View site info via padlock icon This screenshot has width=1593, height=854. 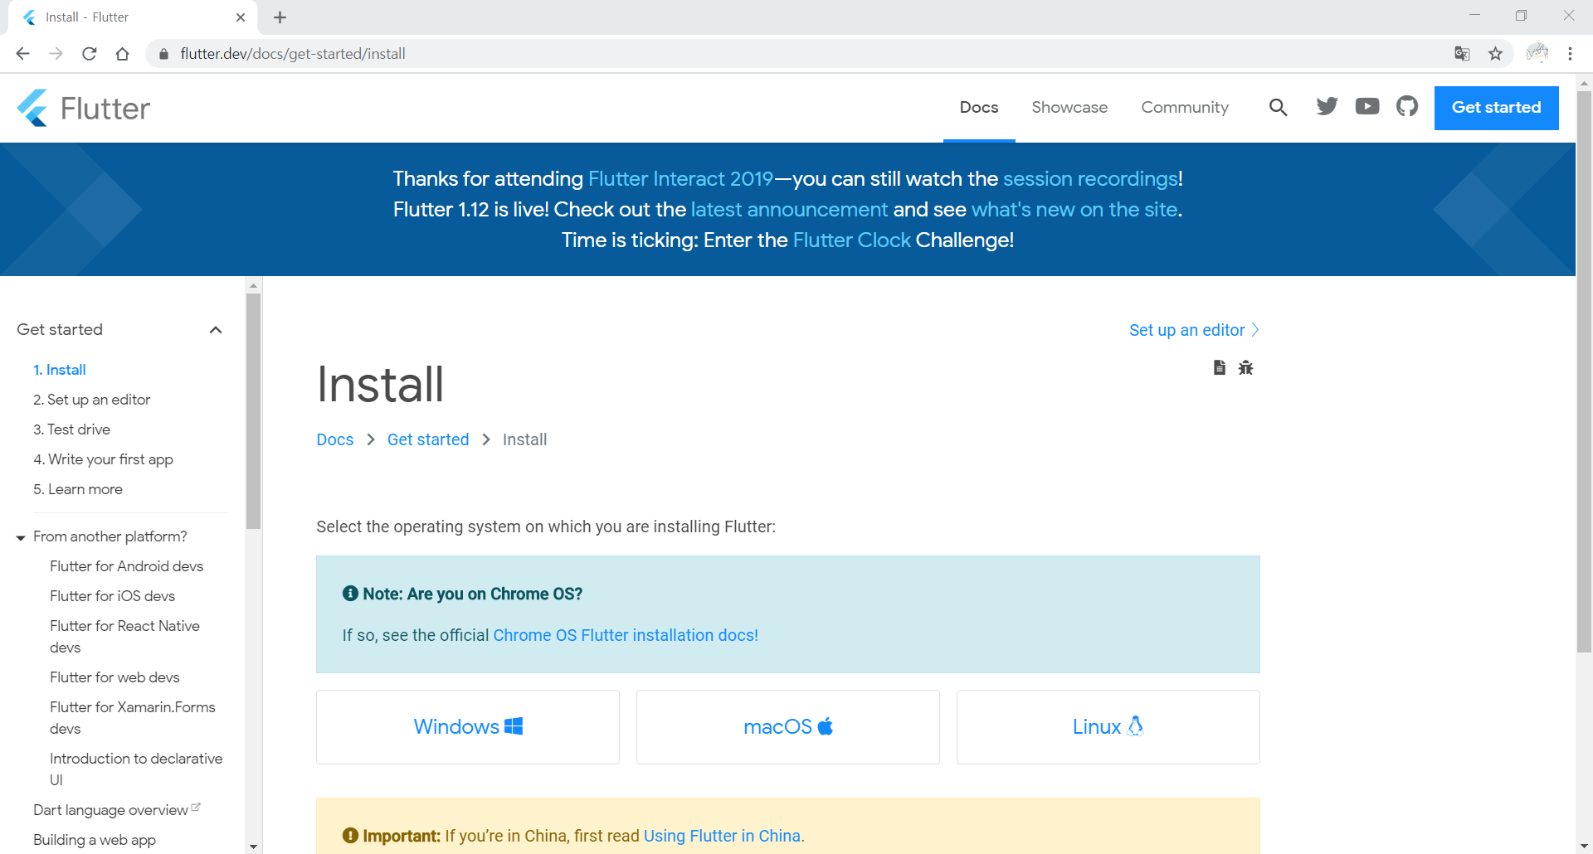coord(163,54)
